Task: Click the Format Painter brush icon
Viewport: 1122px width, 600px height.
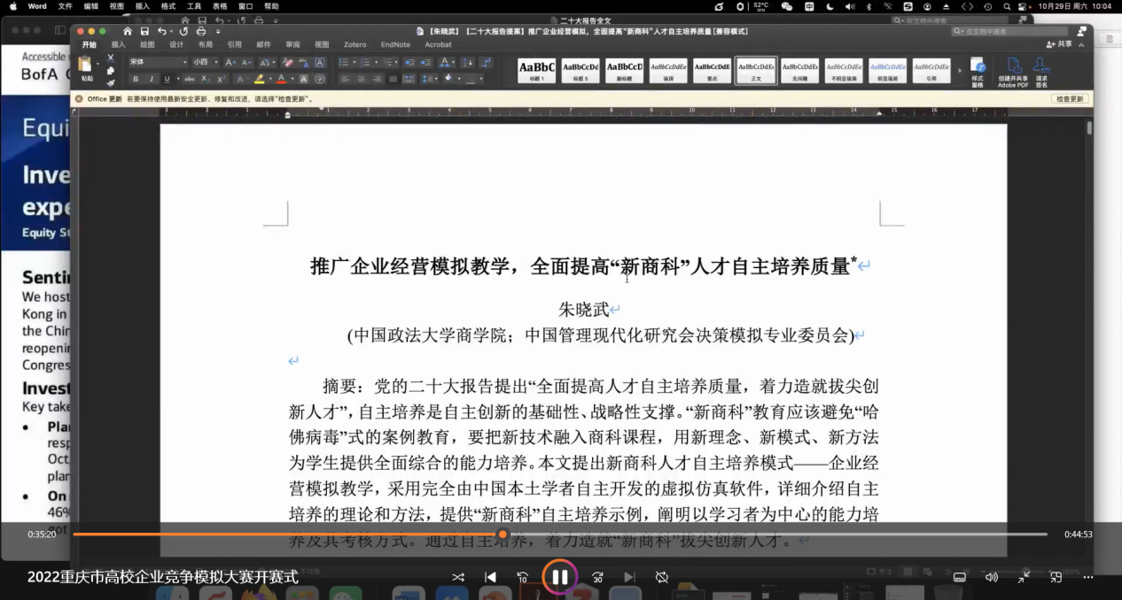Action: pyautogui.click(x=111, y=84)
